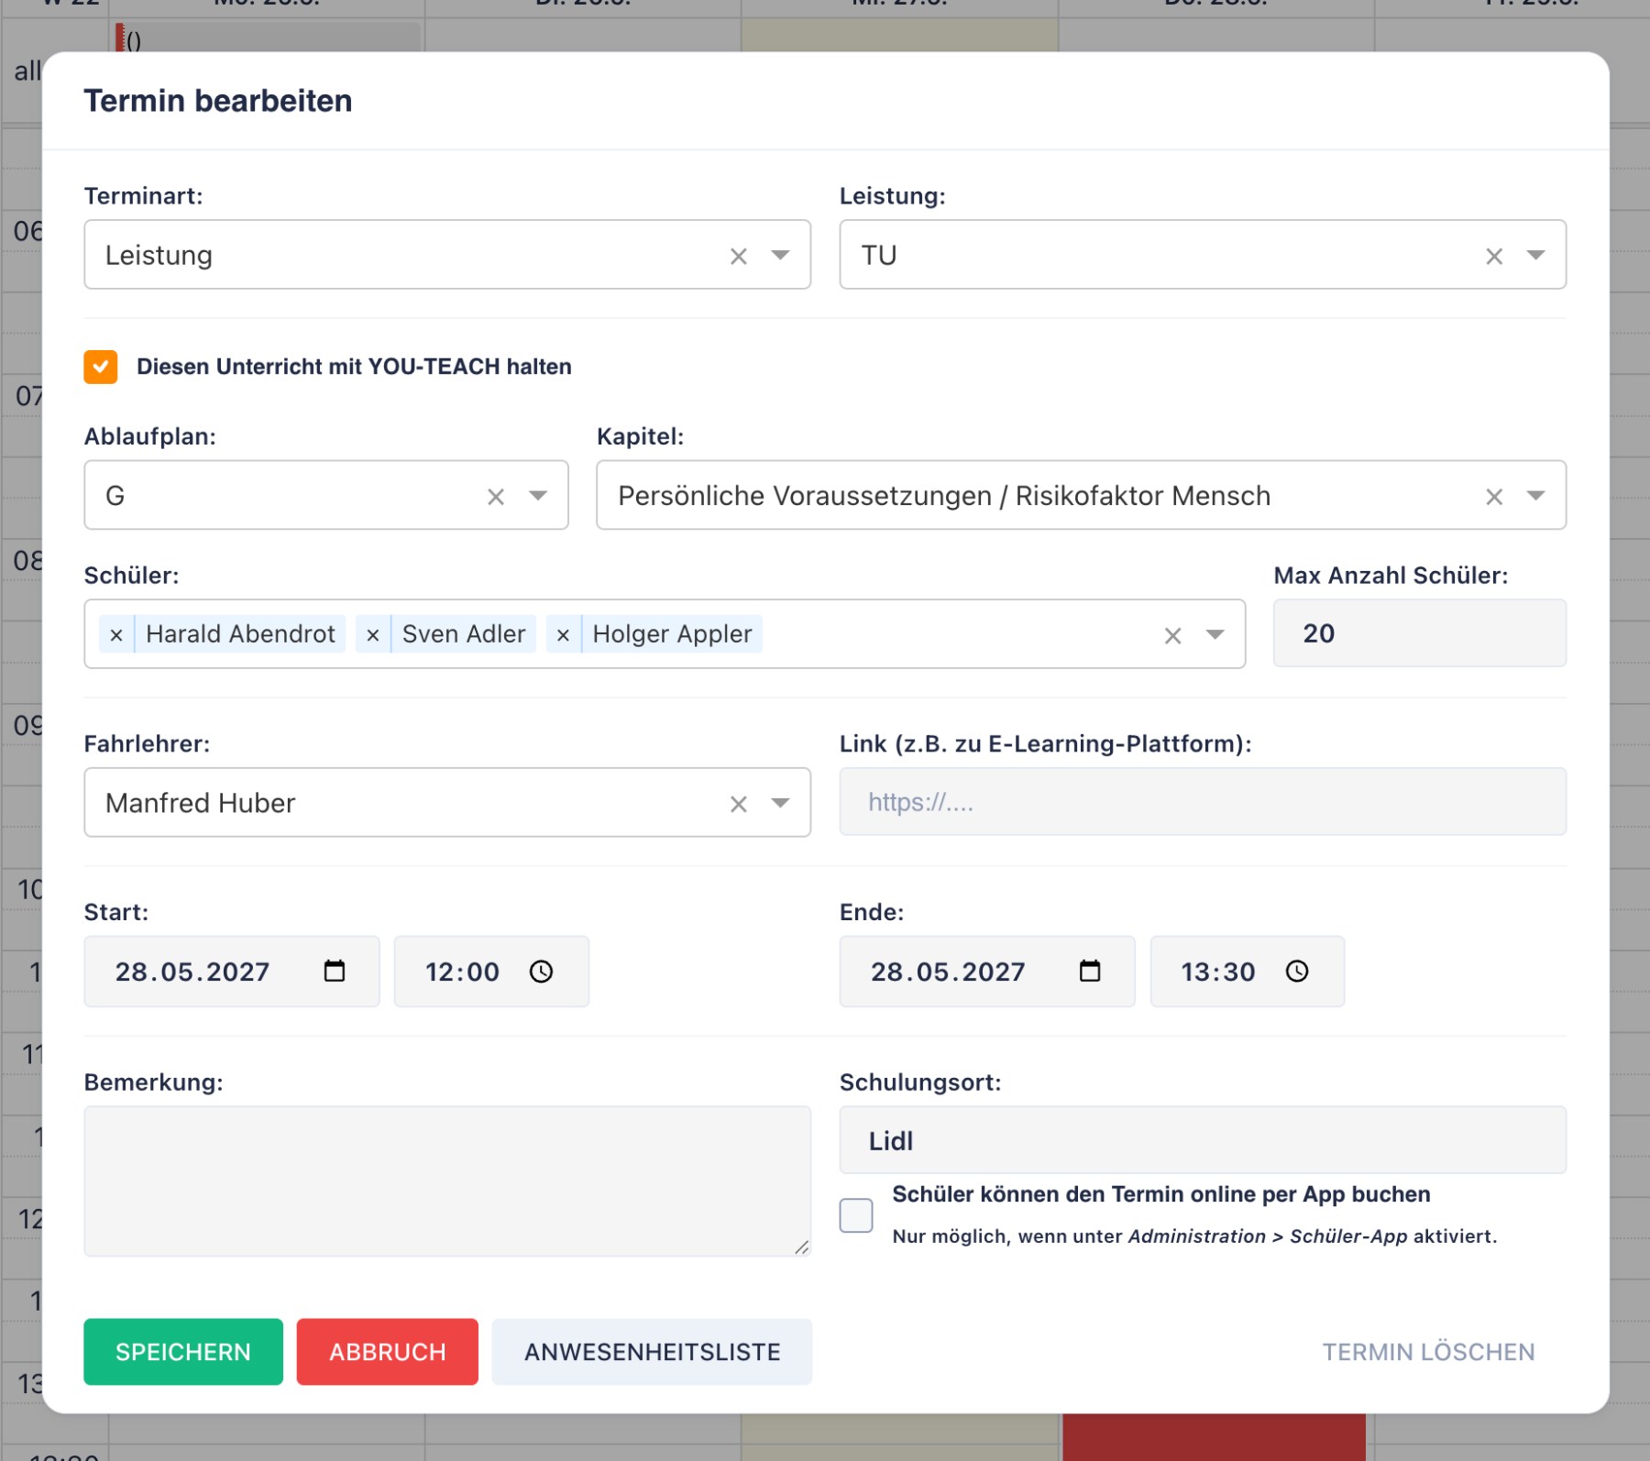
Task: Clear the Terminart selection with its X icon
Action: click(738, 257)
